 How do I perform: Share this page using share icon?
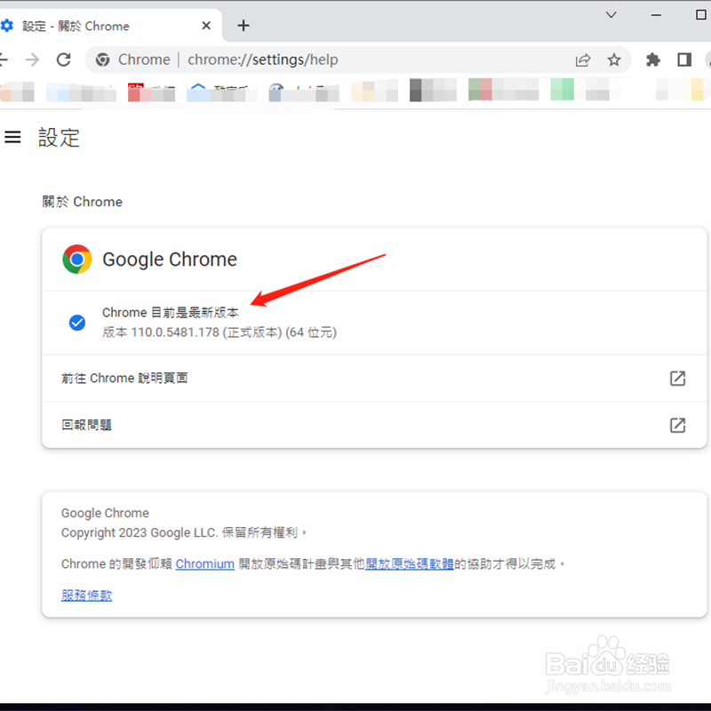583,60
